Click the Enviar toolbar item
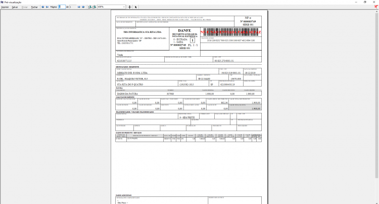 point(25,7)
